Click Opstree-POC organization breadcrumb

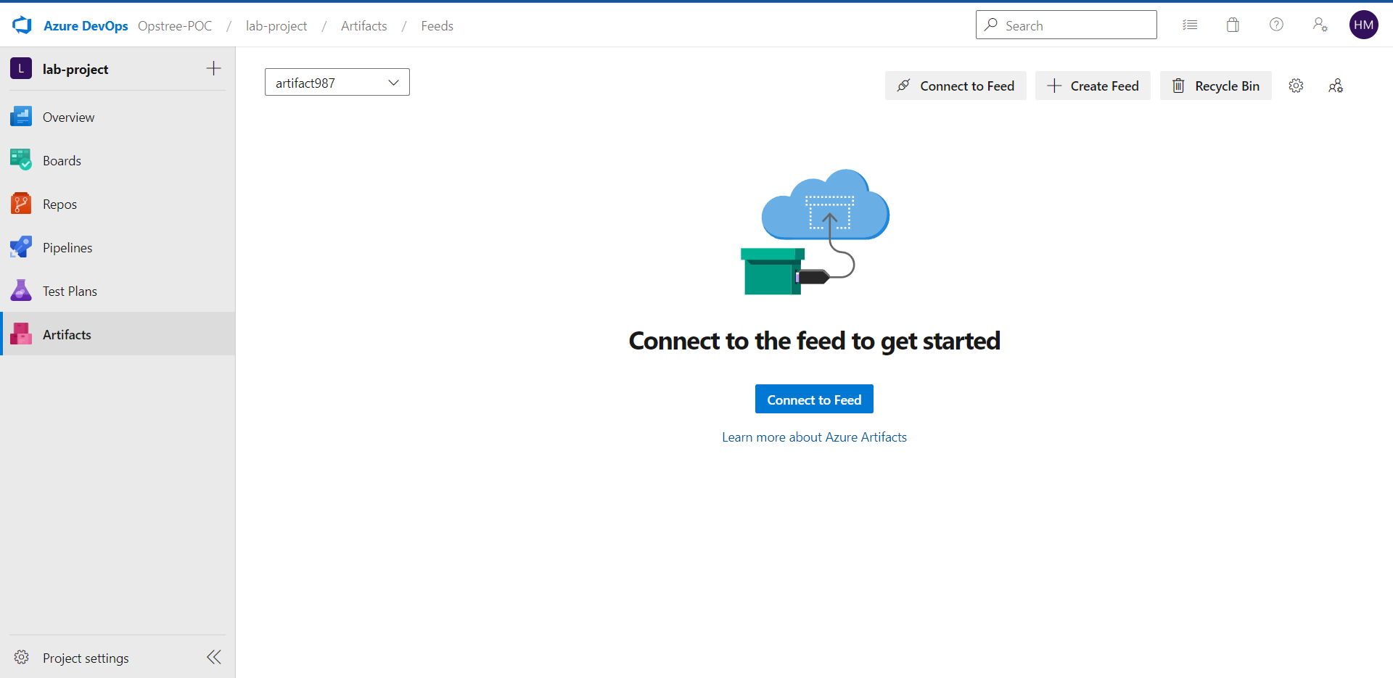point(175,25)
